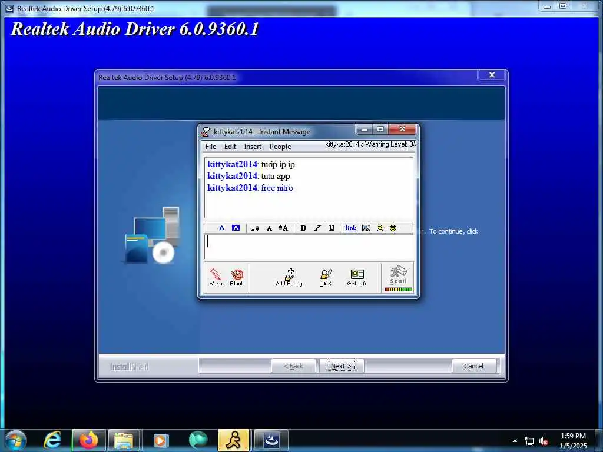Open Windows Explorer from the taskbar

[124, 440]
